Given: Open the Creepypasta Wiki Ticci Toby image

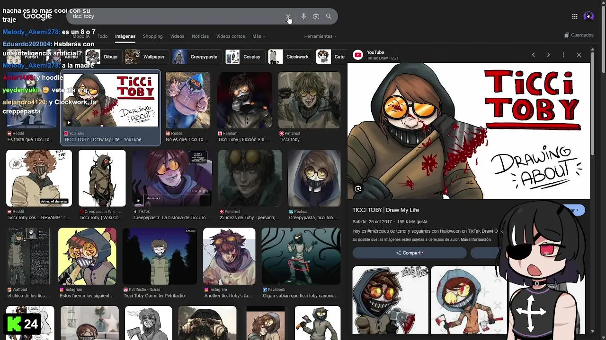Looking at the screenshot, I should click(x=102, y=178).
